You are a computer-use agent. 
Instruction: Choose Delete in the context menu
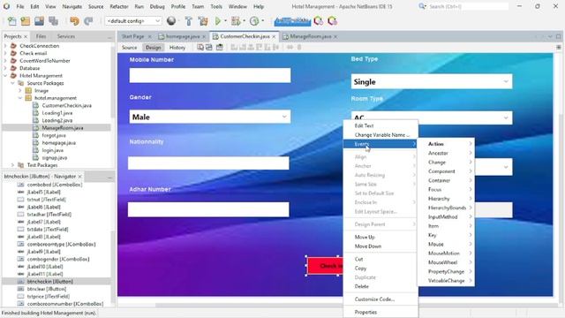tap(380, 286)
